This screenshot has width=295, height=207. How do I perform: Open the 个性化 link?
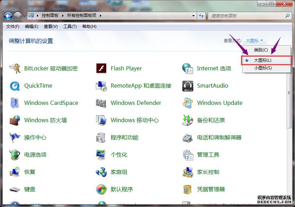(x=119, y=155)
